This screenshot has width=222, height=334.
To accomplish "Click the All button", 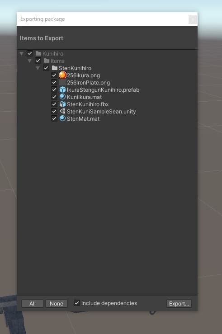I will click(x=33, y=303).
